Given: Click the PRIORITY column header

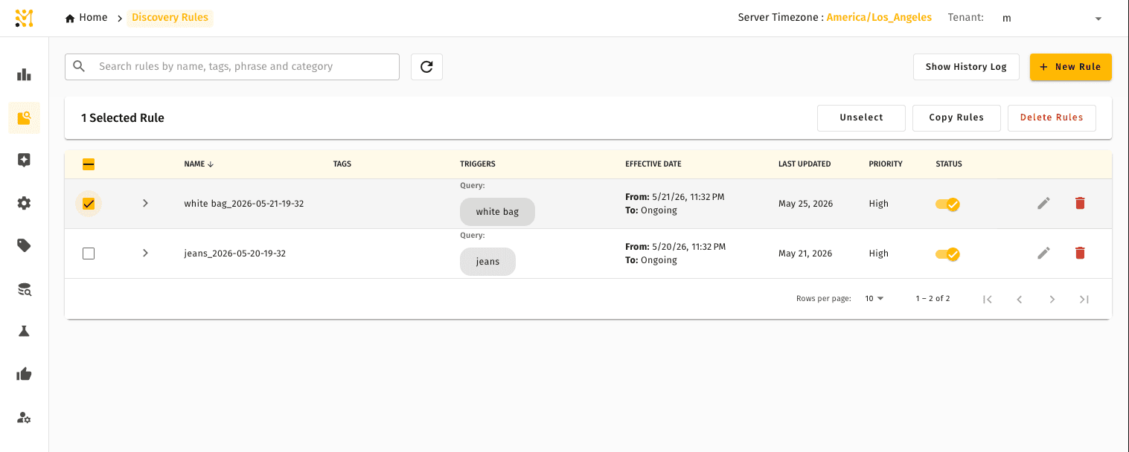Looking at the screenshot, I should click(x=886, y=164).
